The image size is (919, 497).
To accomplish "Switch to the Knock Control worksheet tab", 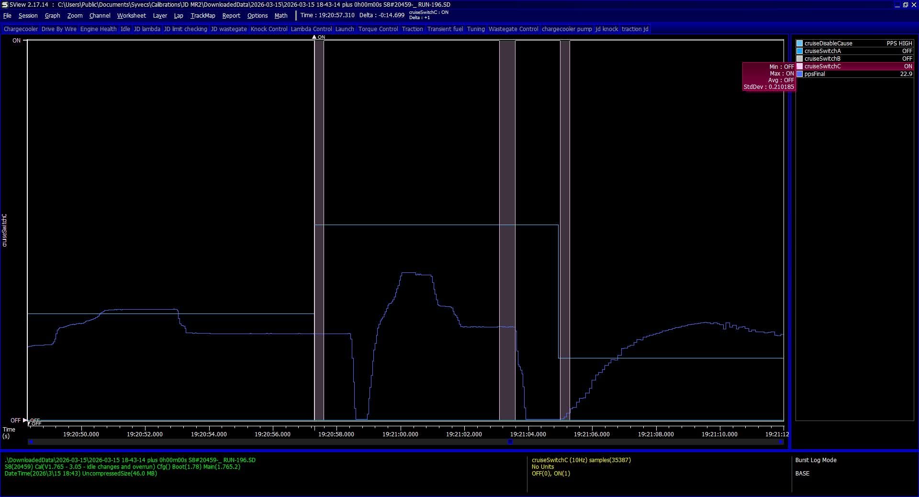I will (269, 29).
